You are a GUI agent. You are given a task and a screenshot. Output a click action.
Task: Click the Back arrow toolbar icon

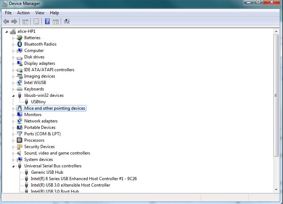coord(6,22)
